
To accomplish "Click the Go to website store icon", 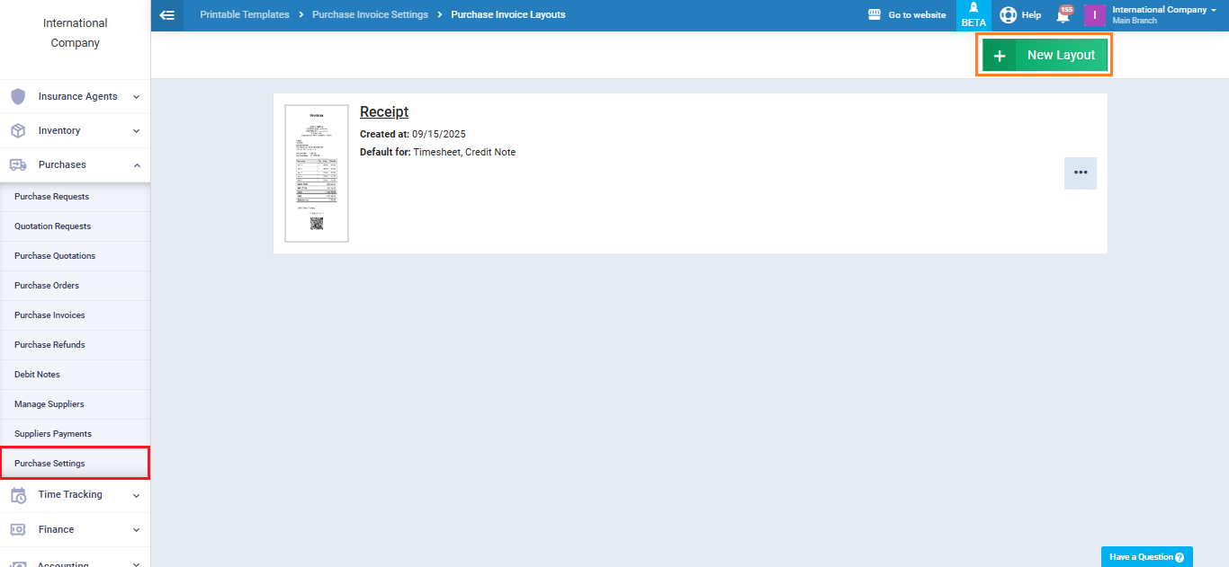I will [x=874, y=15].
